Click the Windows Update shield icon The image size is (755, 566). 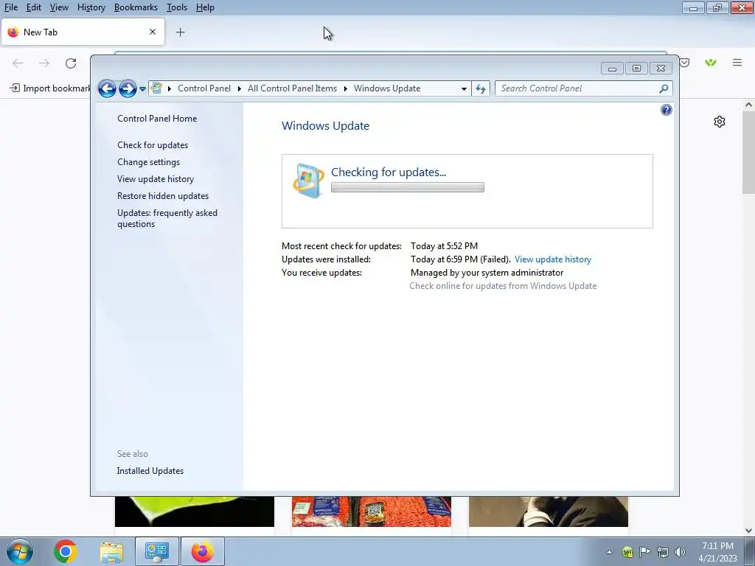[x=308, y=181]
